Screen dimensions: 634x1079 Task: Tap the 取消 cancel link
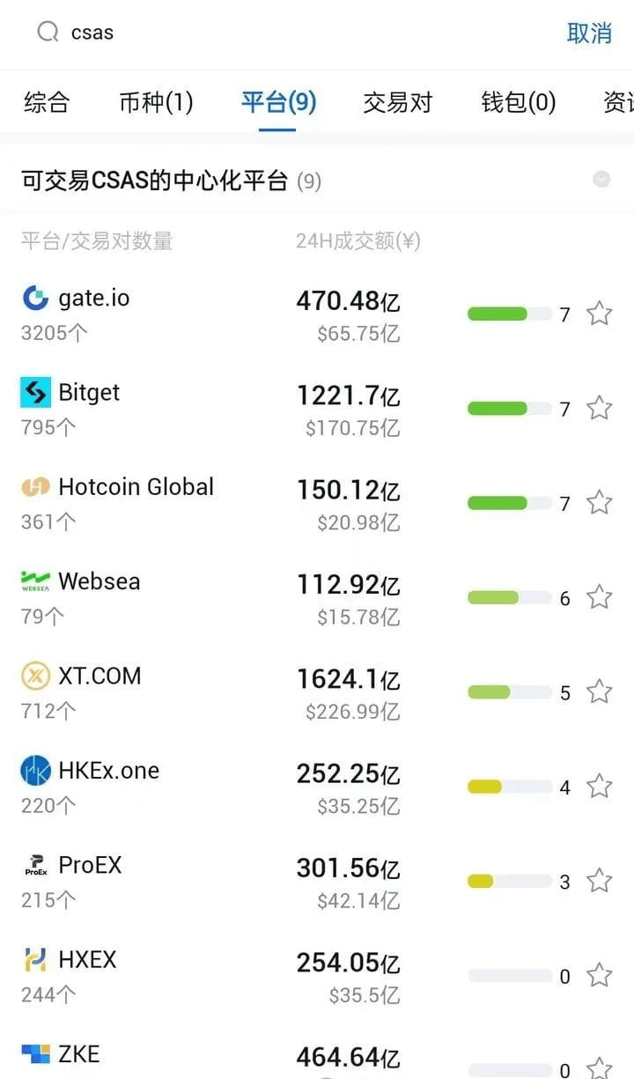[589, 33]
